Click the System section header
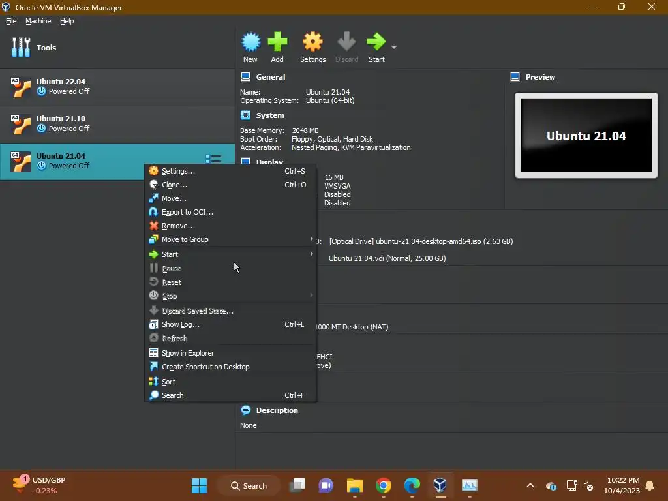 click(x=270, y=115)
